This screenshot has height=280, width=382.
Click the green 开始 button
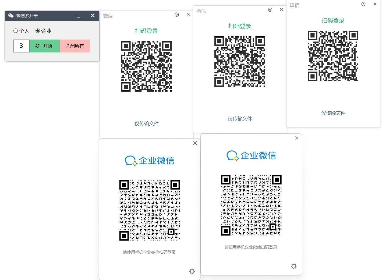click(44, 46)
